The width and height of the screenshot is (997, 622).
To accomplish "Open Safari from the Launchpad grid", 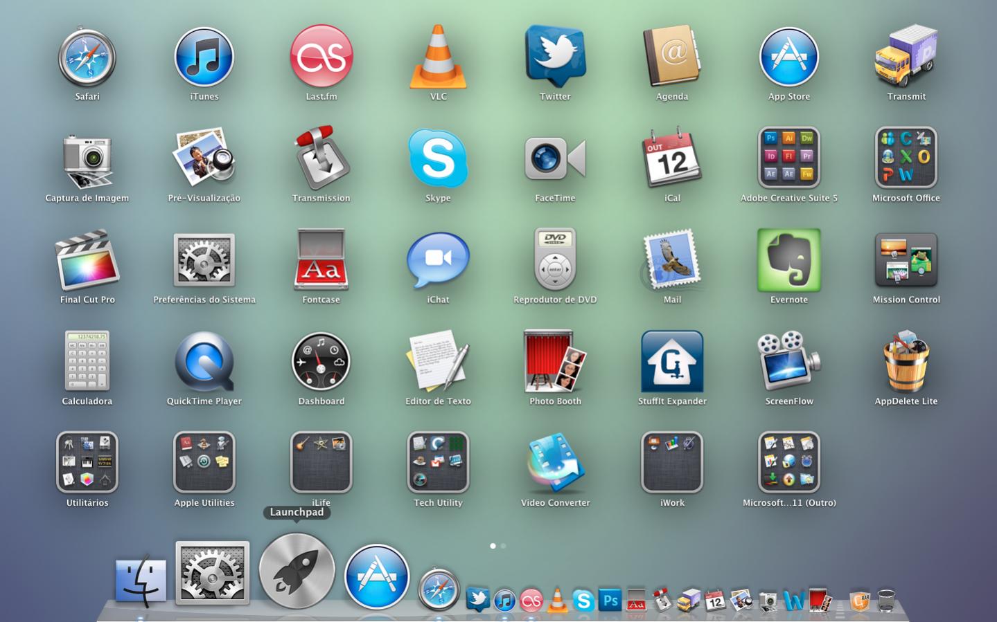I will (x=87, y=57).
